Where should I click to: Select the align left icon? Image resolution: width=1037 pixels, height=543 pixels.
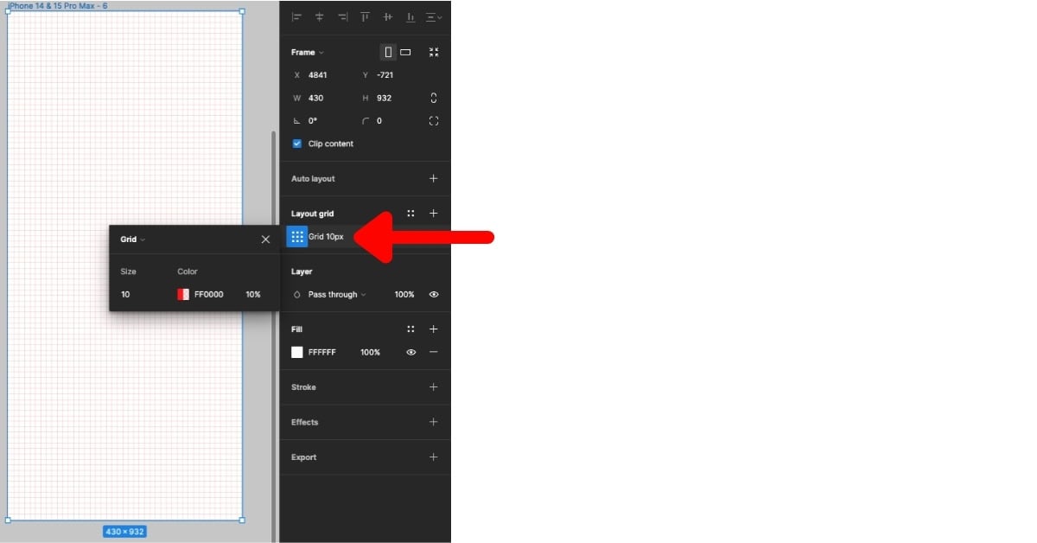tap(296, 17)
